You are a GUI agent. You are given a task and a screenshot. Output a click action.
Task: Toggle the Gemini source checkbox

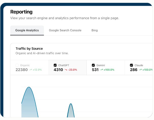coord(93,65)
